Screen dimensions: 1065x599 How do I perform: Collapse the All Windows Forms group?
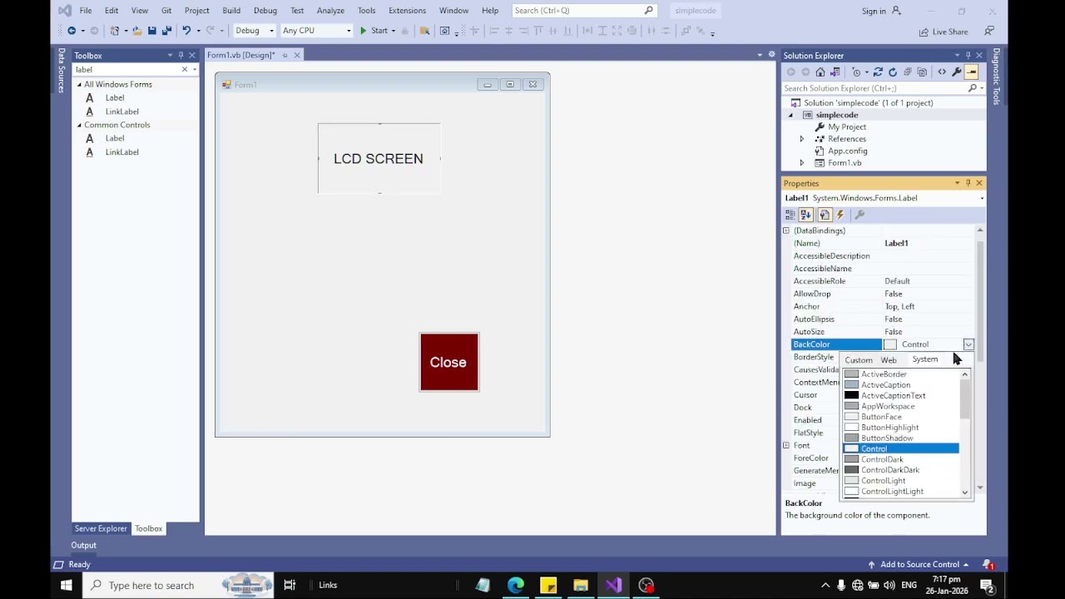80,85
